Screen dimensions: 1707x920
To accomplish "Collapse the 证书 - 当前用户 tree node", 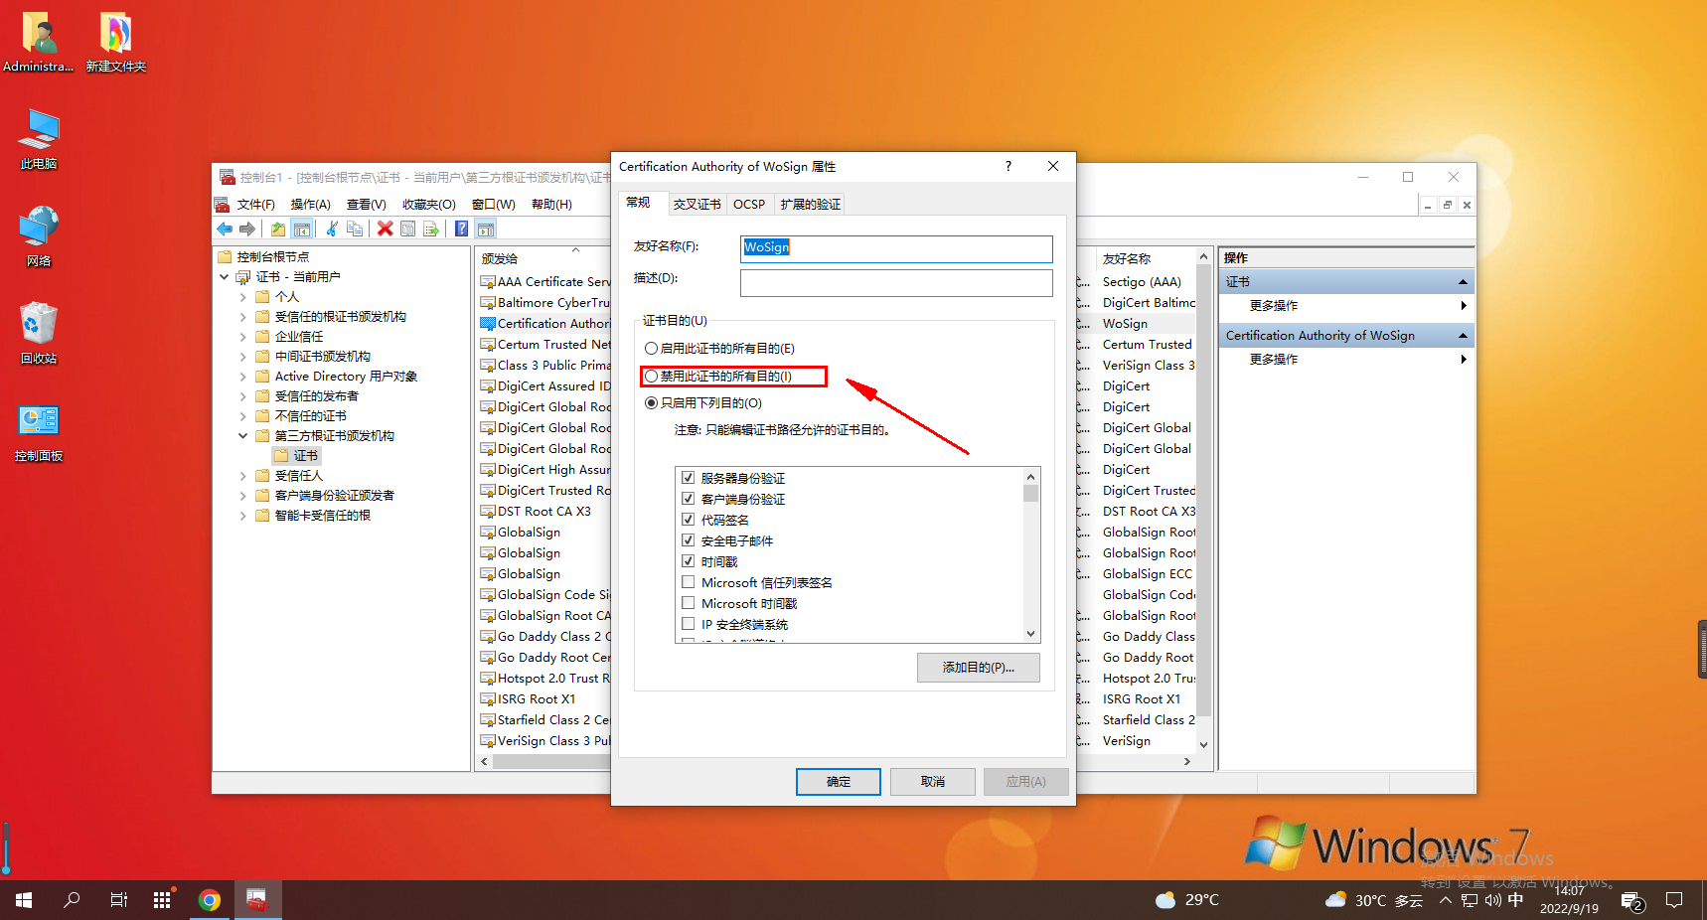I will pos(224,277).
